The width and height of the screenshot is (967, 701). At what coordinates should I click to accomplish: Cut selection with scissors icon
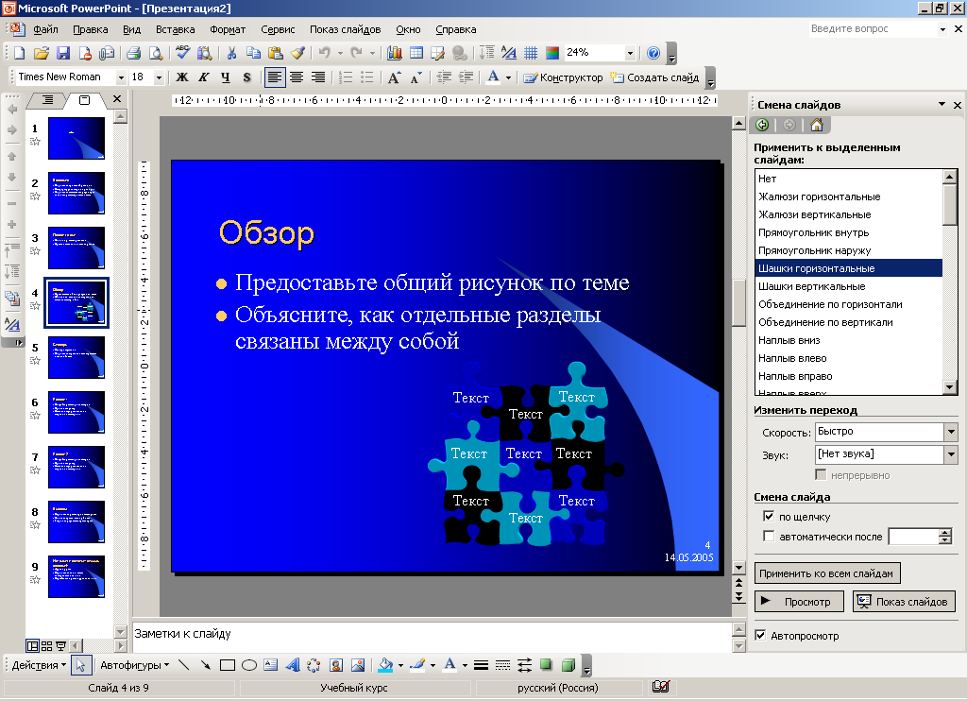pyautogui.click(x=231, y=53)
